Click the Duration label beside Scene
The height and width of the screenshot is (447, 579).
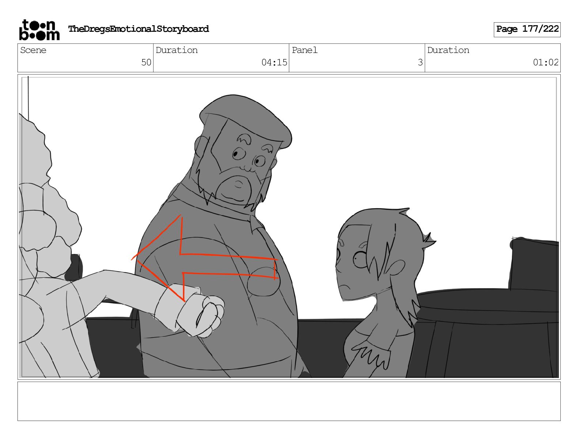[x=177, y=50]
